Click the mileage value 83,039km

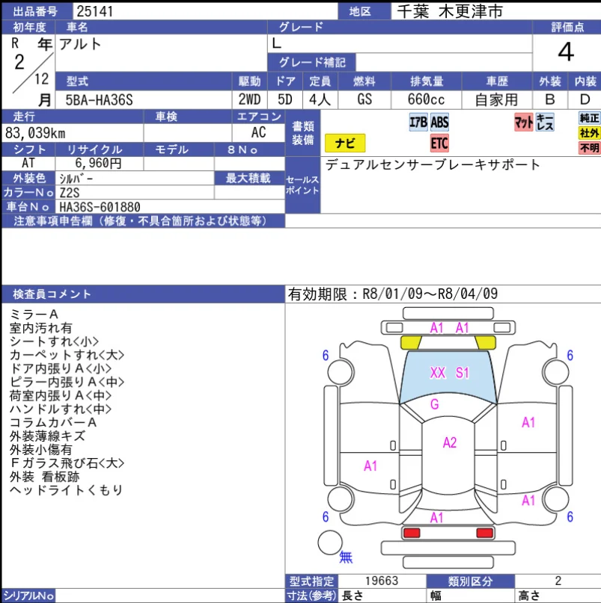(x=35, y=133)
